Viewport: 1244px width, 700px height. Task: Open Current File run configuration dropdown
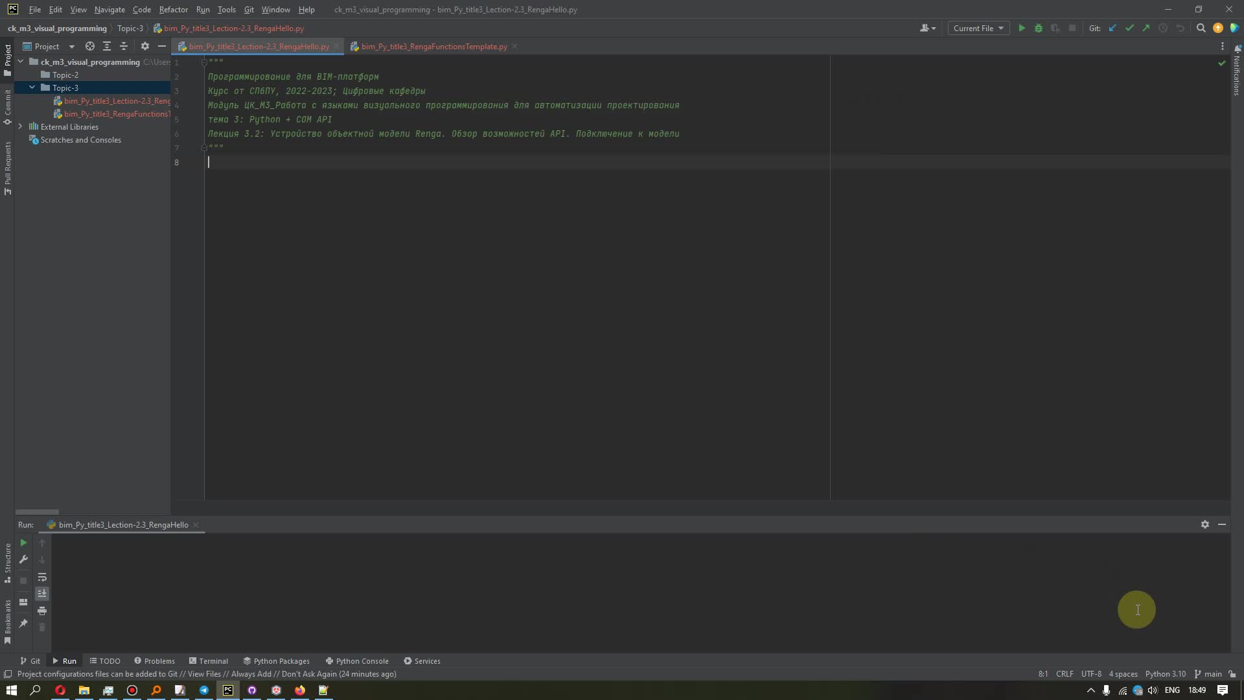pyautogui.click(x=978, y=28)
